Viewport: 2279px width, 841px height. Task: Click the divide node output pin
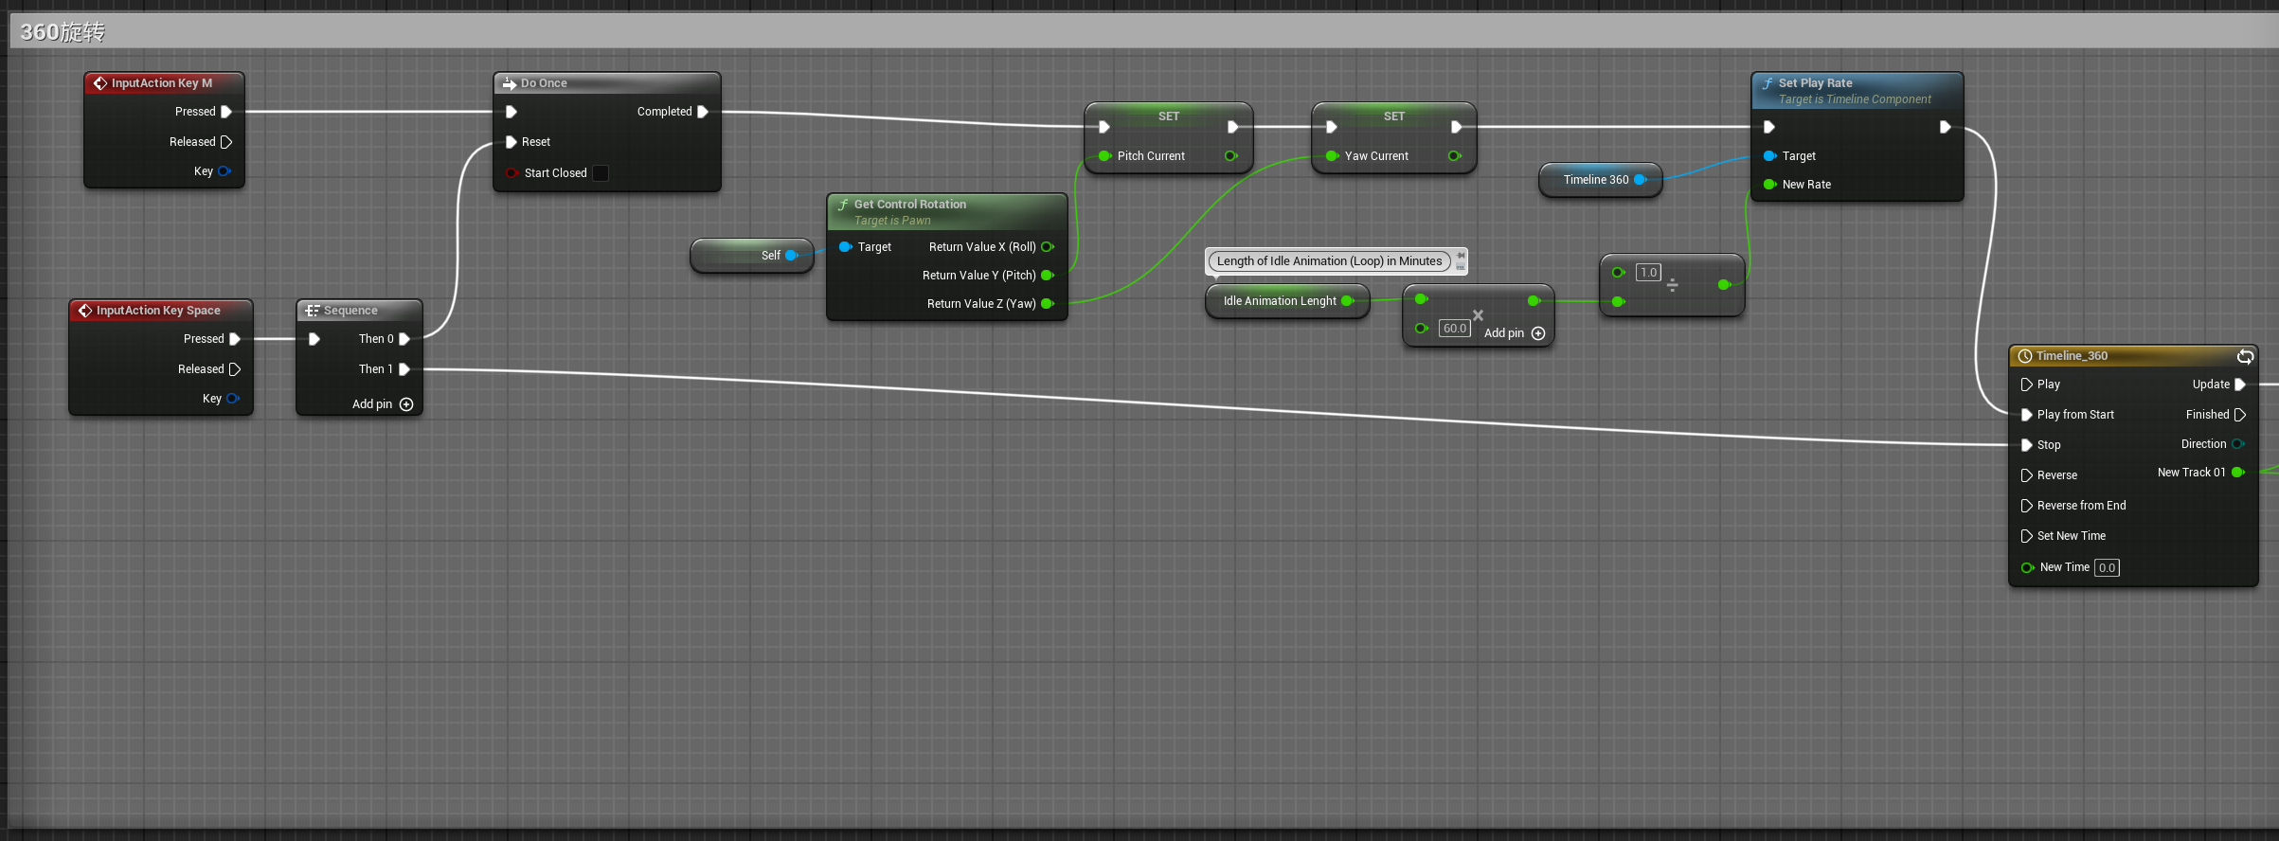(x=1724, y=284)
